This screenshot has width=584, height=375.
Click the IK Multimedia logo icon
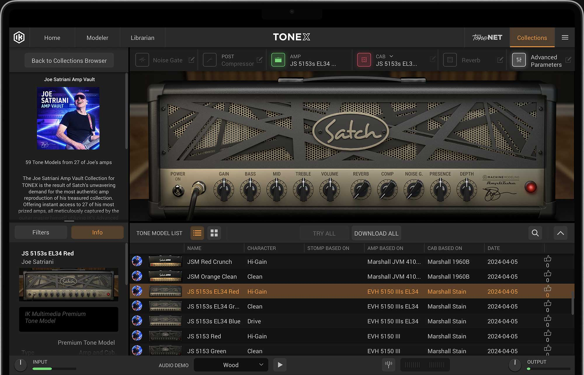pos(19,37)
